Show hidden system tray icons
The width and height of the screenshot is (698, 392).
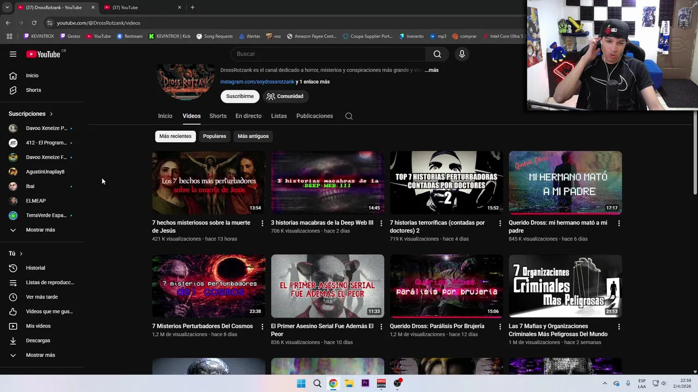(605, 383)
